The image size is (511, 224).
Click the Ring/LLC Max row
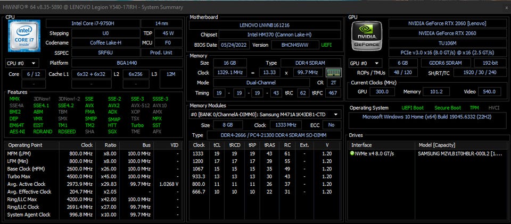point(93,199)
